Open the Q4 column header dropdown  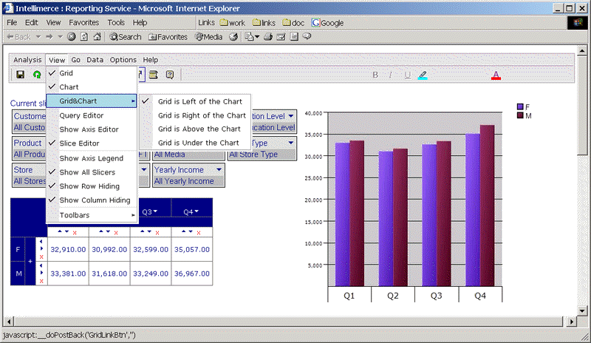pos(197,211)
